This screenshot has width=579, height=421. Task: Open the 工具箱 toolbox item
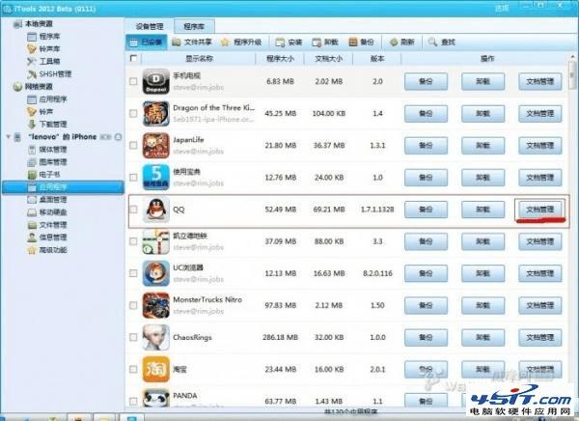[x=43, y=62]
